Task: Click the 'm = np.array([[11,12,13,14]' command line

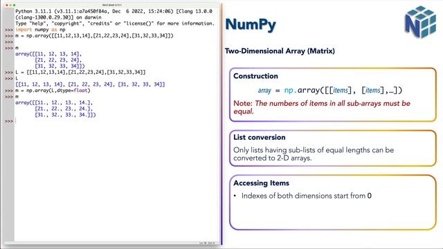Action: pos(94,35)
